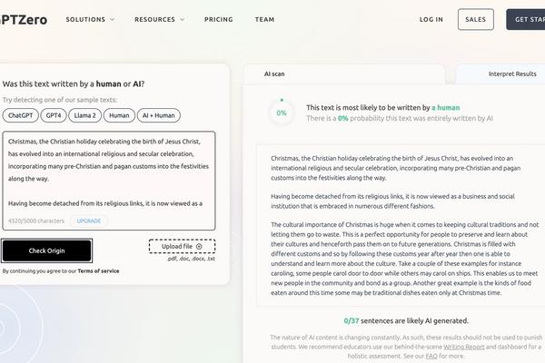545x363 pixels.
Task: Click inside the Christmas text input box
Action: tap(109, 172)
